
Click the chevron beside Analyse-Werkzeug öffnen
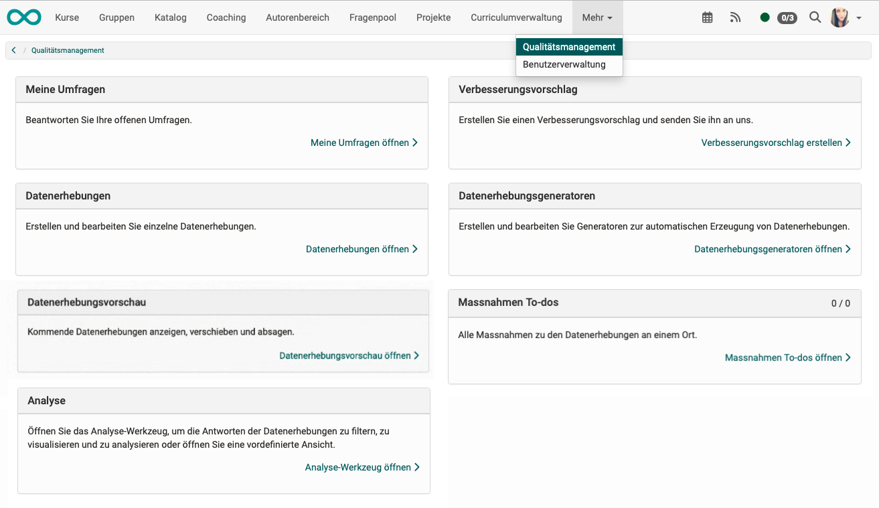coord(416,467)
